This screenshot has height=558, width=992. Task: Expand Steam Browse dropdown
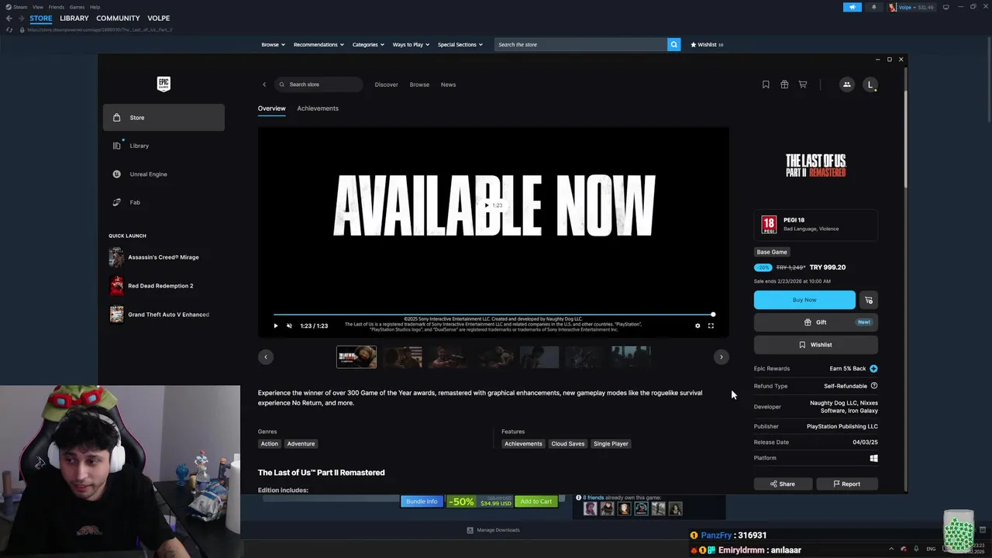(x=273, y=44)
